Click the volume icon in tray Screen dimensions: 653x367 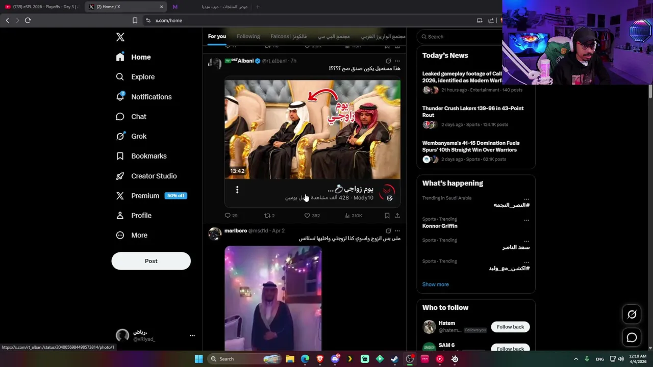point(621,359)
